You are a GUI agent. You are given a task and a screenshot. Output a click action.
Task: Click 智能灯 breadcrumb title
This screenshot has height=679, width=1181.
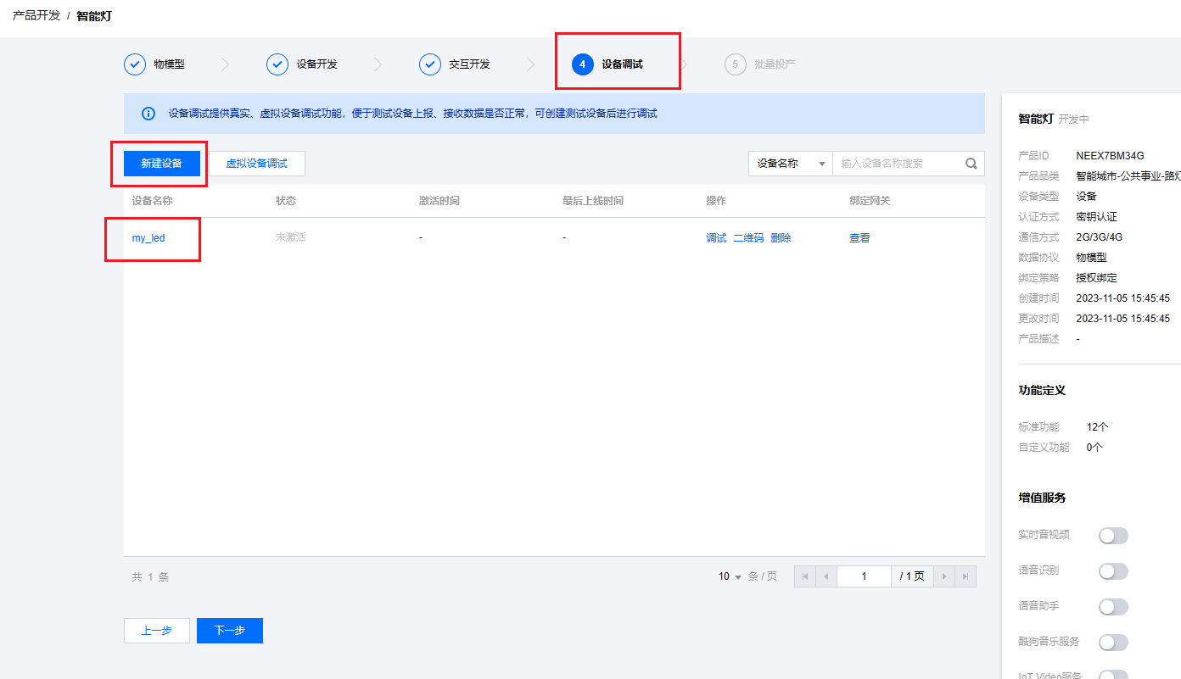92,15
